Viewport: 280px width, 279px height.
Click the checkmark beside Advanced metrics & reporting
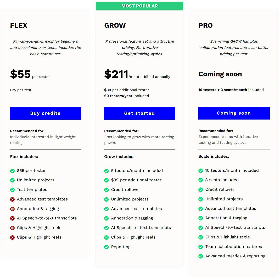(x=201, y=256)
